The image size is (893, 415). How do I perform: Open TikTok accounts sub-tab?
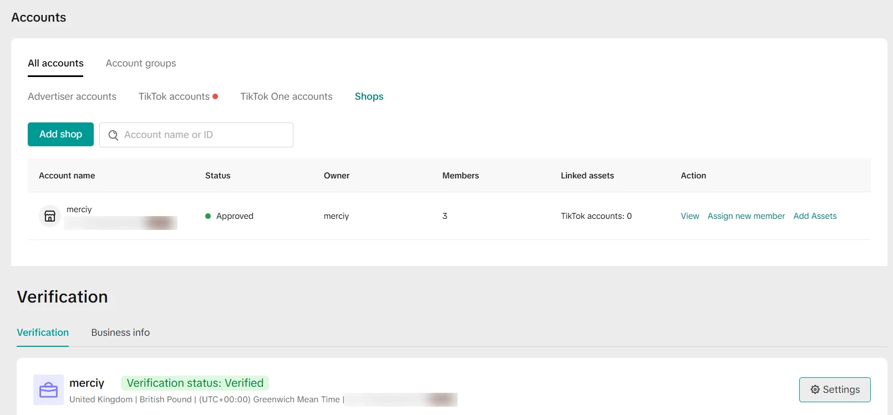174,96
